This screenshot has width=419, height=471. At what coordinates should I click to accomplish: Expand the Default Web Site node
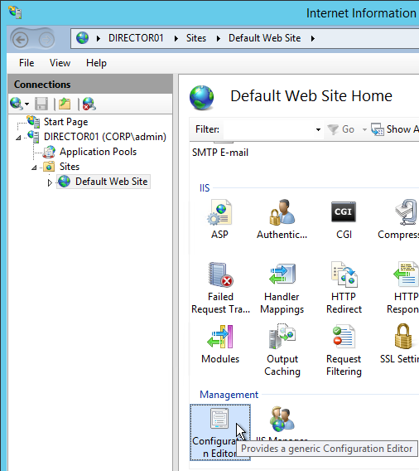[x=50, y=182]
